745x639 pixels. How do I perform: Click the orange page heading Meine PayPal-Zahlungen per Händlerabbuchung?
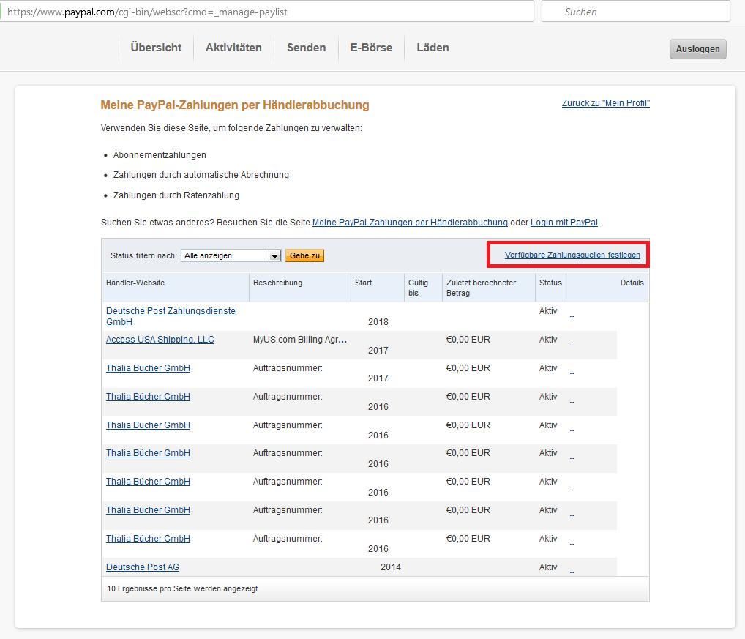coord(235,105)
